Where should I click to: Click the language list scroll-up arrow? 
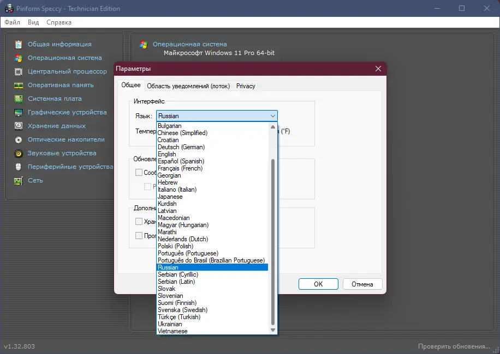[272, 127]
